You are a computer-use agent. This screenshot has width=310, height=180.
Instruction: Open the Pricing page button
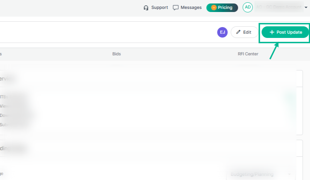click(x=222, y=7)
